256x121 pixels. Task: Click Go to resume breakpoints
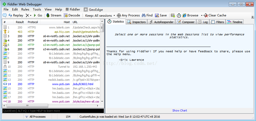[38, 15]
